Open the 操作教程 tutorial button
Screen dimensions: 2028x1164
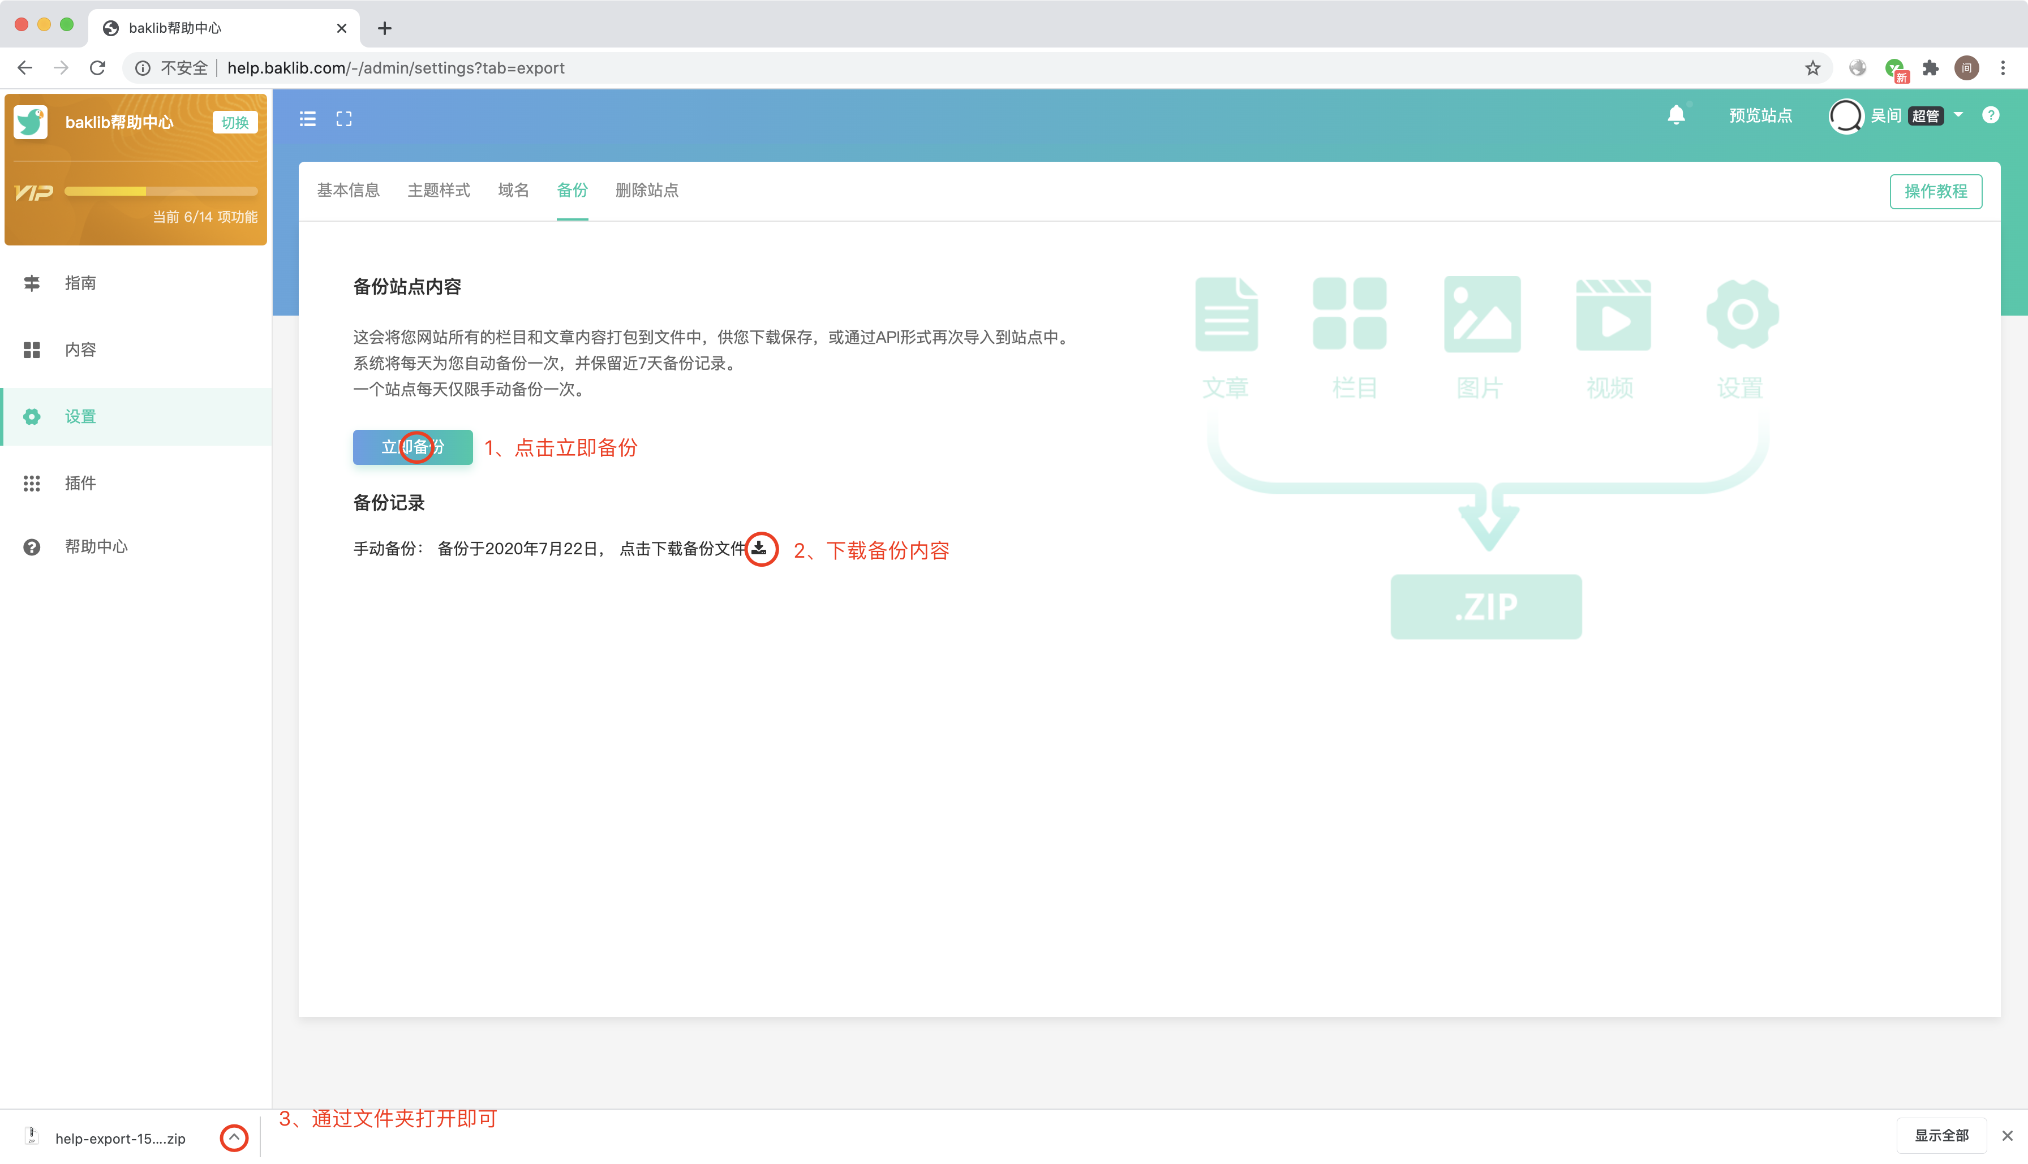tap(1935, 192)
